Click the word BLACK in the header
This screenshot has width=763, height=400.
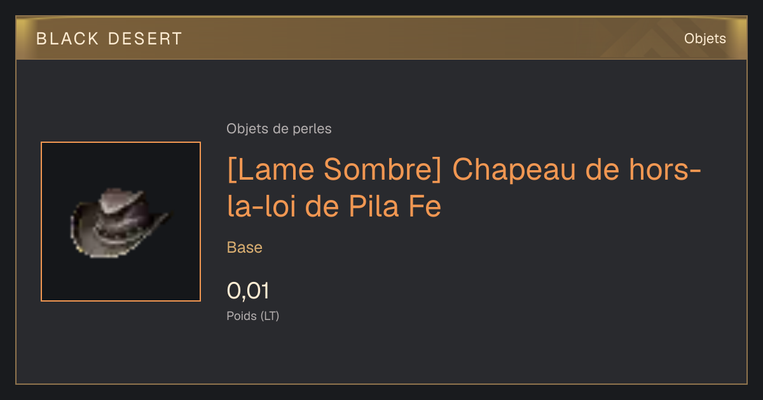[67, 39]
